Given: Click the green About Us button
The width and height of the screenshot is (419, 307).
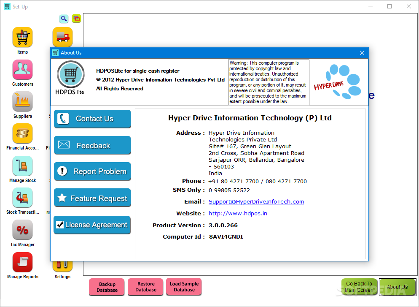Looking at the screenshot, I should (x=398, y=287).
